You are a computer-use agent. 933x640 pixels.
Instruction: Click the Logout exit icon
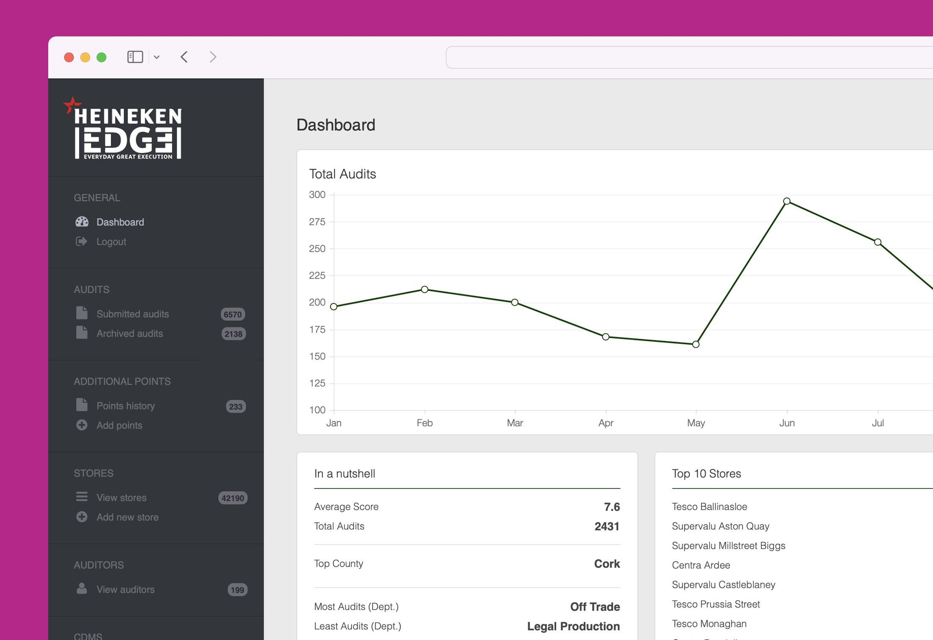(x=81, y=241)
